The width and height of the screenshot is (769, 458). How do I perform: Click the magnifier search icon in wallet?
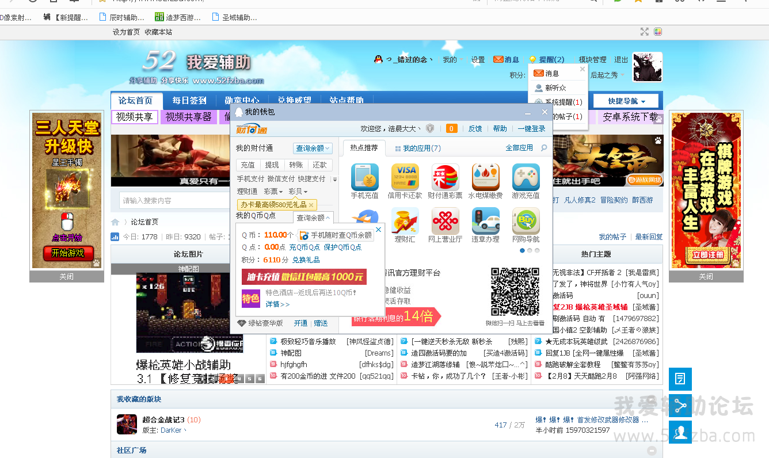click(x=544, y=148)
